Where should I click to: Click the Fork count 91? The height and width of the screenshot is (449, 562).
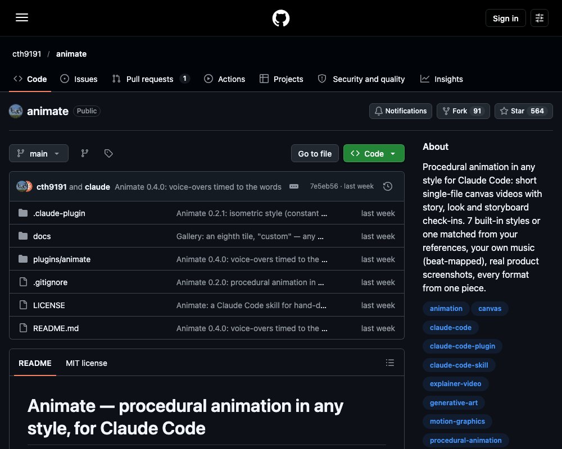(477, 111)
